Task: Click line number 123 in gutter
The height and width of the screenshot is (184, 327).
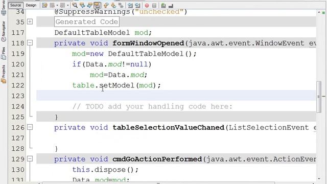Action: (18, 96)
